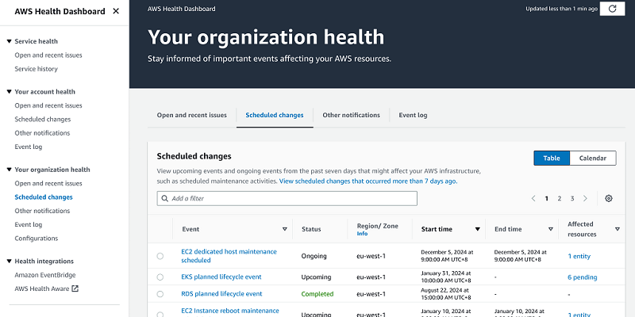Open Open and recent issues under Your account health
This screenshot has width=635, height=317.
pyautogui.click(x=48, y=105)
